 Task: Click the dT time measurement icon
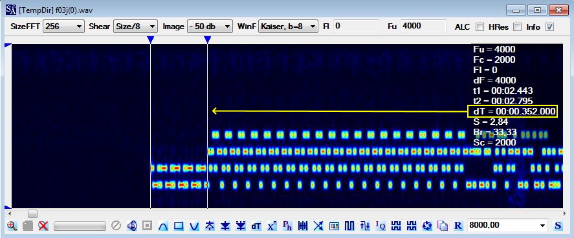click(x=256, y=226)
